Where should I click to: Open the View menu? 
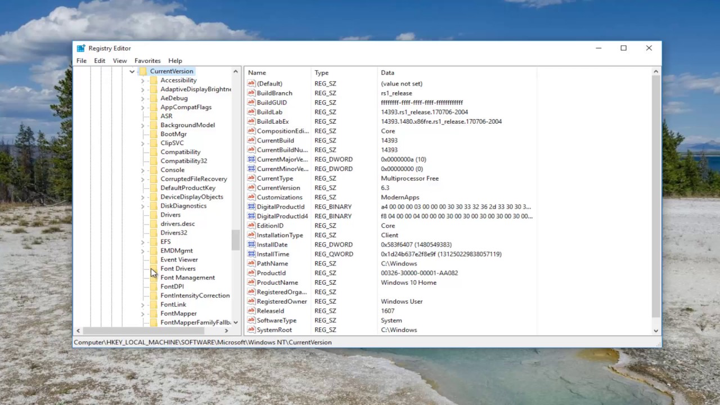coord(120,61)
